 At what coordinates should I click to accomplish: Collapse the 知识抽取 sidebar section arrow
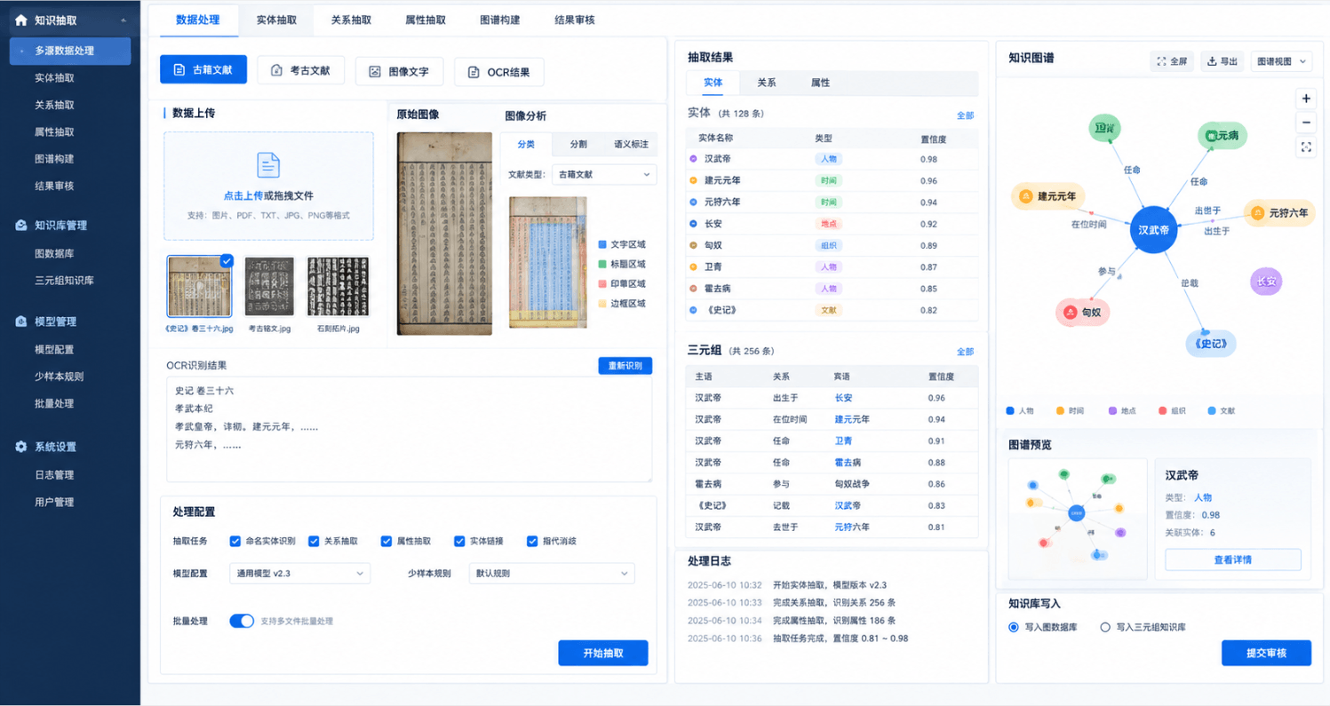point(123,20)
